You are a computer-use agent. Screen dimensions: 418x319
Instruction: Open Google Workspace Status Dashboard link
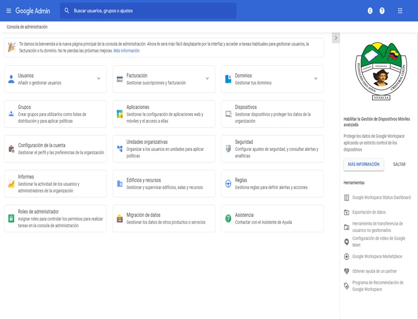(x=381, y=198)
